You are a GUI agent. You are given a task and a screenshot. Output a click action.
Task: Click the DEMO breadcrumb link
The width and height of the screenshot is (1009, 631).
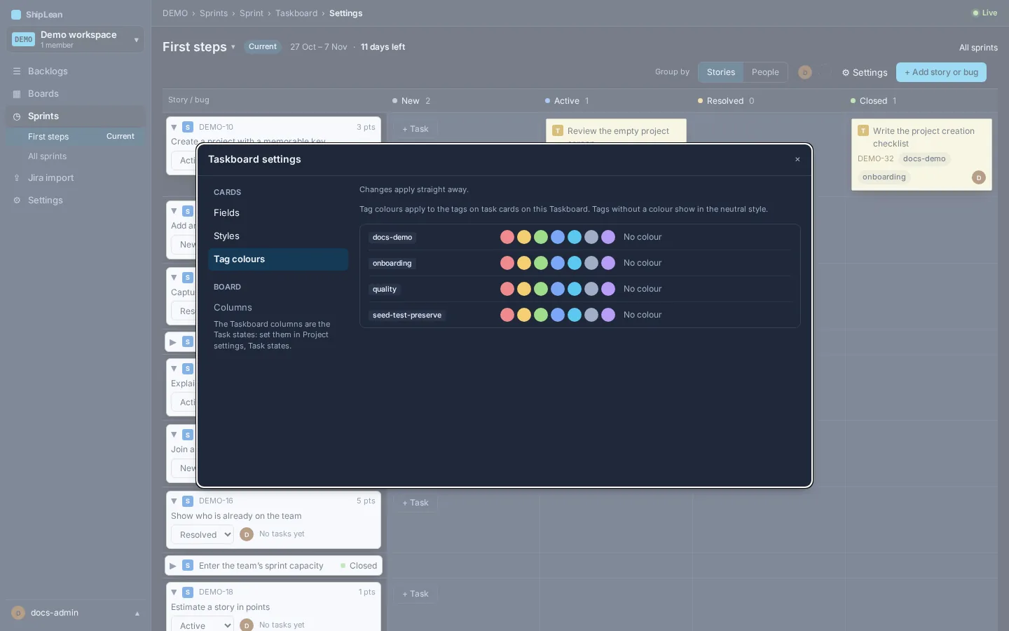[175, 13]
